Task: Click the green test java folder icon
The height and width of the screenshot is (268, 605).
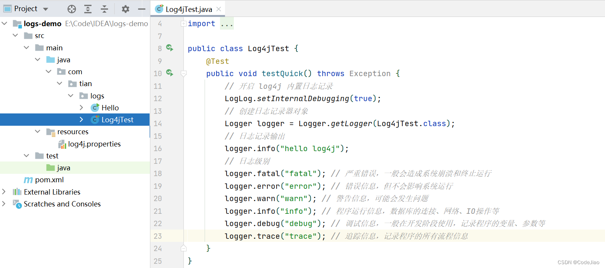Action: [50, 168]
